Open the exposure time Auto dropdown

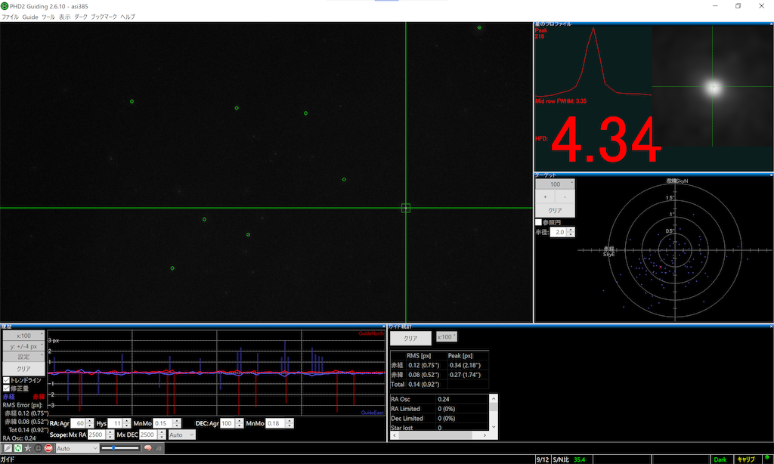click(x=77, y=448)
